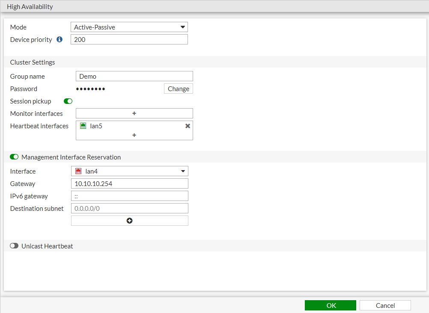Screen dimensions: 429x313
Task: Click the green OK button
Action: (x=330, y=305)
